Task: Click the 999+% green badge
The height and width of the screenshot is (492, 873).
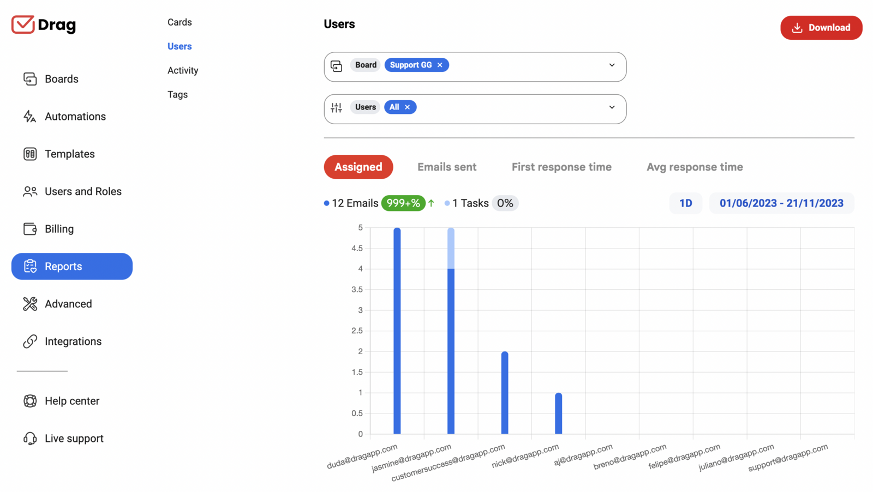Action: [403, 203]
